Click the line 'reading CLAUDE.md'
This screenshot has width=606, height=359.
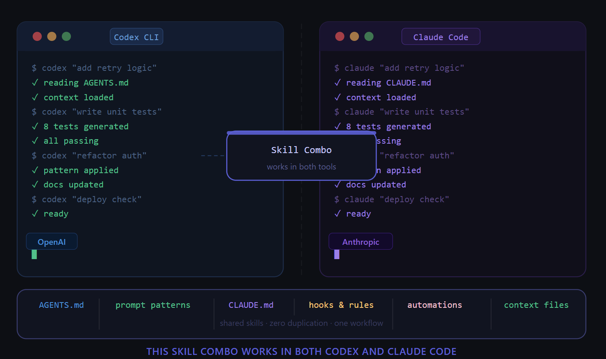click(x=389, y=83)
